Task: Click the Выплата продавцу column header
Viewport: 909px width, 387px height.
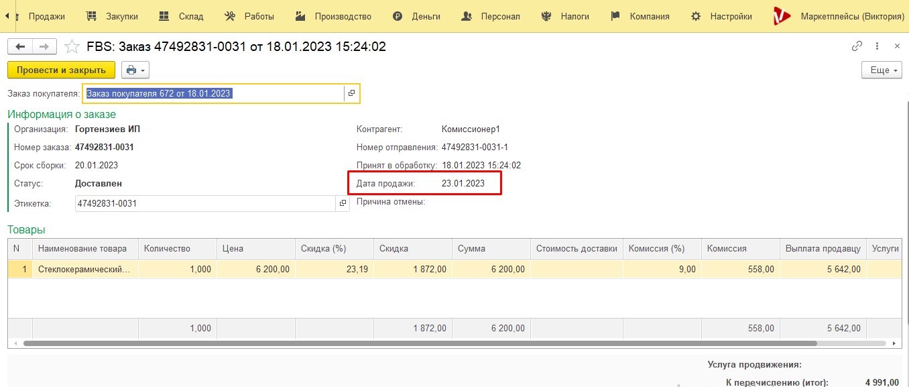Action: click(x=823, y=248)
